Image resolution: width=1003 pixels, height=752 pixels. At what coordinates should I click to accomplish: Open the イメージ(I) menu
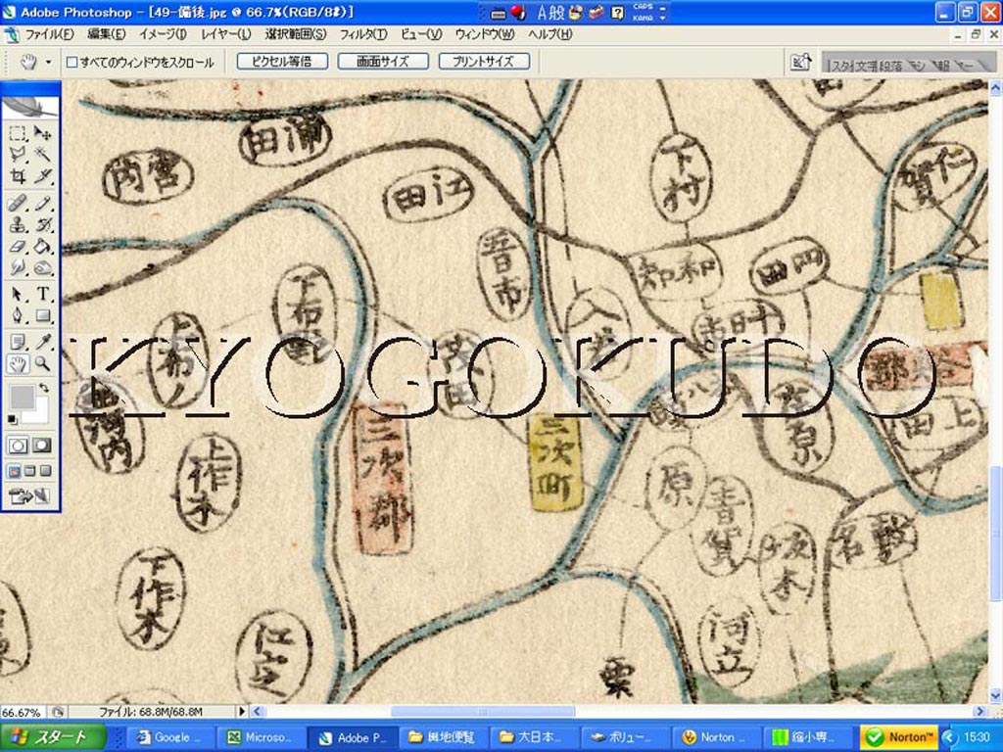[x=164, y=34]
